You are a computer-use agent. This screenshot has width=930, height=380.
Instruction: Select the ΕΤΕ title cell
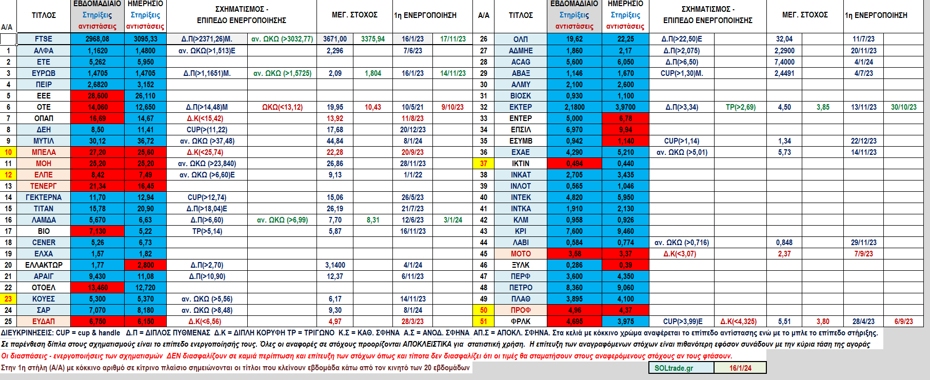(44, 62)
